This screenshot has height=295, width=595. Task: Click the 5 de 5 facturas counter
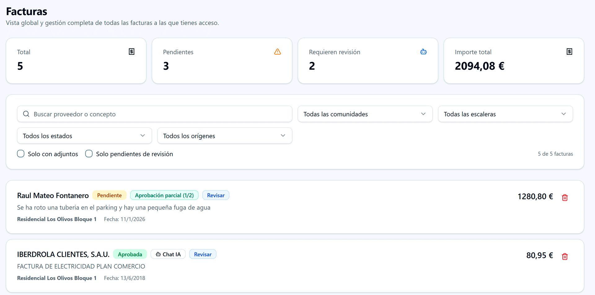click(x=555, y=154)
